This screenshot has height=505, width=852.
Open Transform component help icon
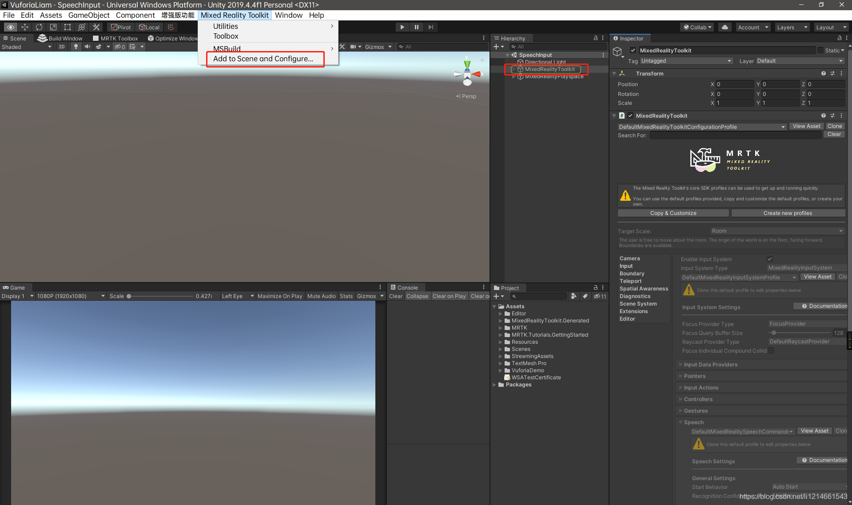point(824,73)
